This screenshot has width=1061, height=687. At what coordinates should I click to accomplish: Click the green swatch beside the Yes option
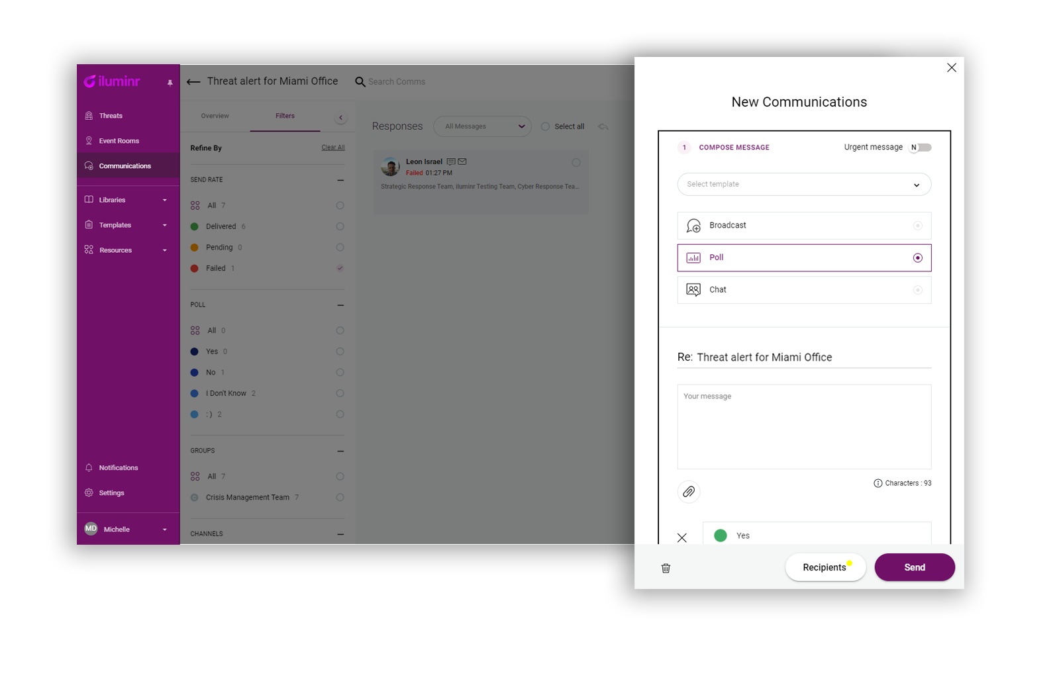pyautogui.click(x=720, y=535)
